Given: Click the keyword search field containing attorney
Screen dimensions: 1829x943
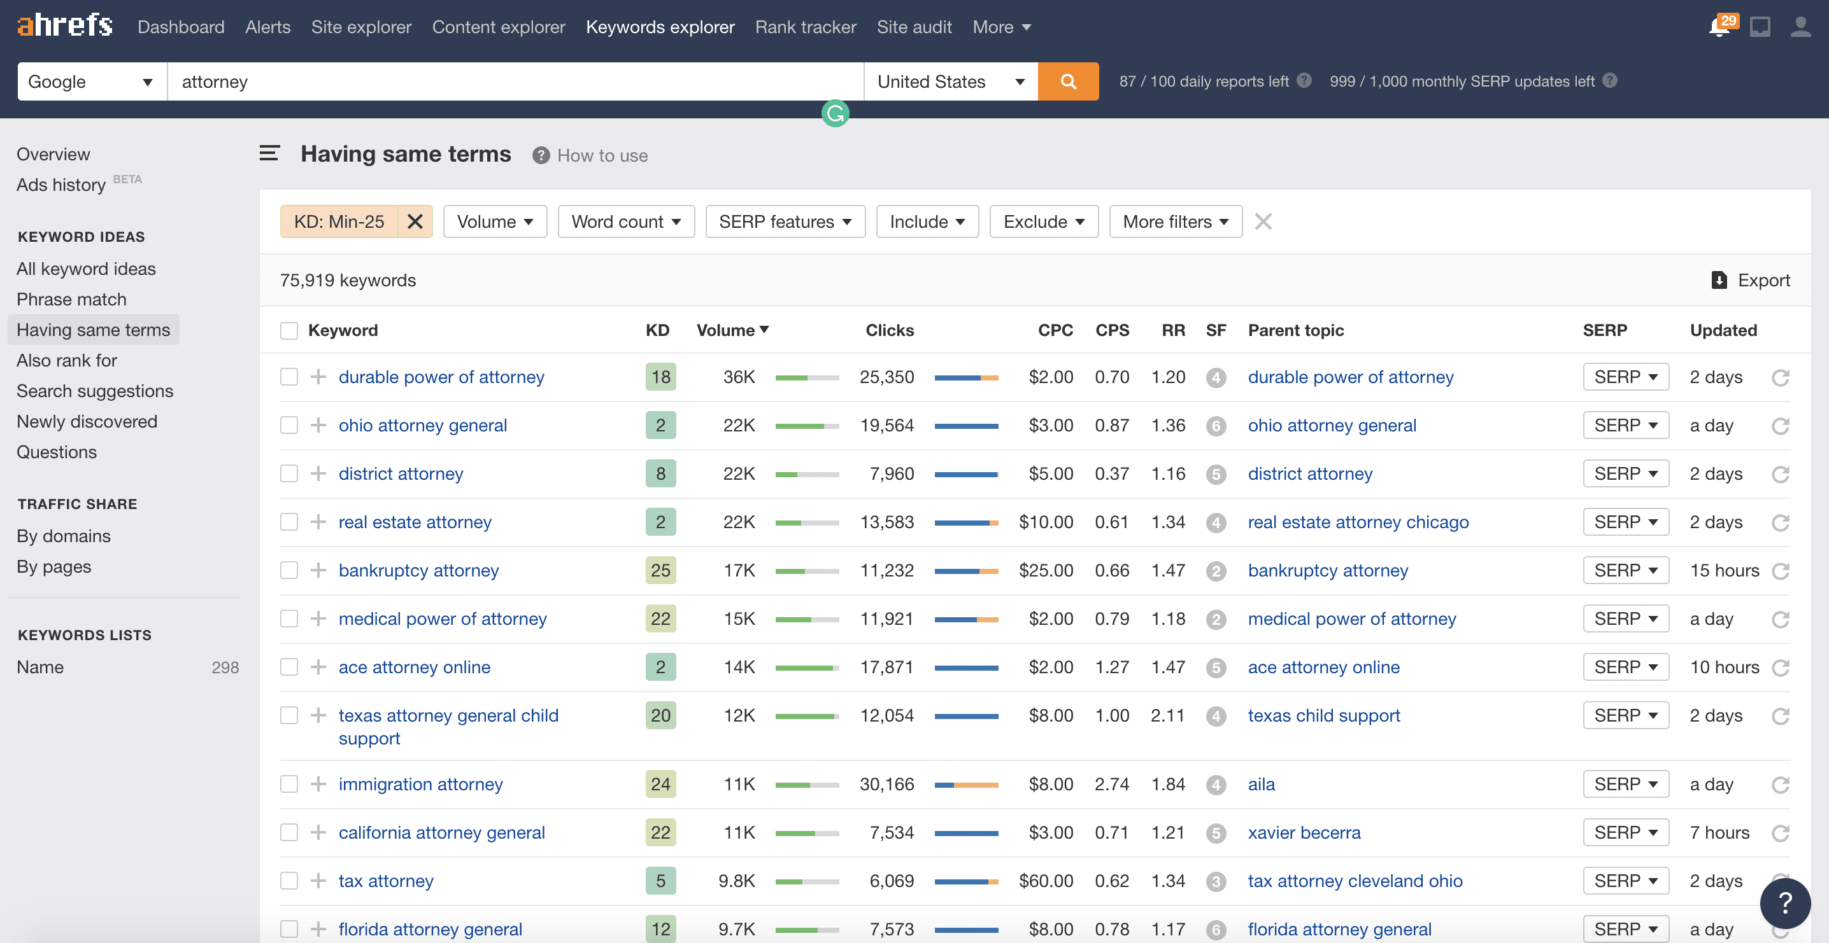Looking at the screenshot, I should [515, 81].
